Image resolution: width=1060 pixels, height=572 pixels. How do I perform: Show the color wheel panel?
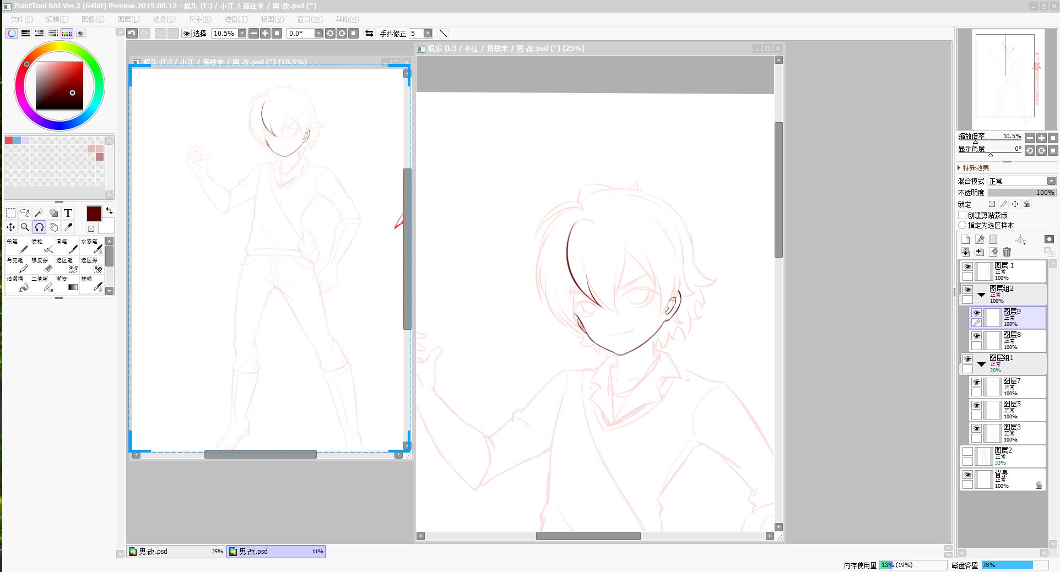(x=12, y=33)
